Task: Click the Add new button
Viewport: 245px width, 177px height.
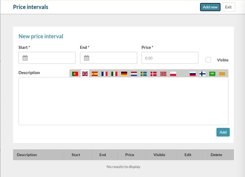Action: [210, 7]
